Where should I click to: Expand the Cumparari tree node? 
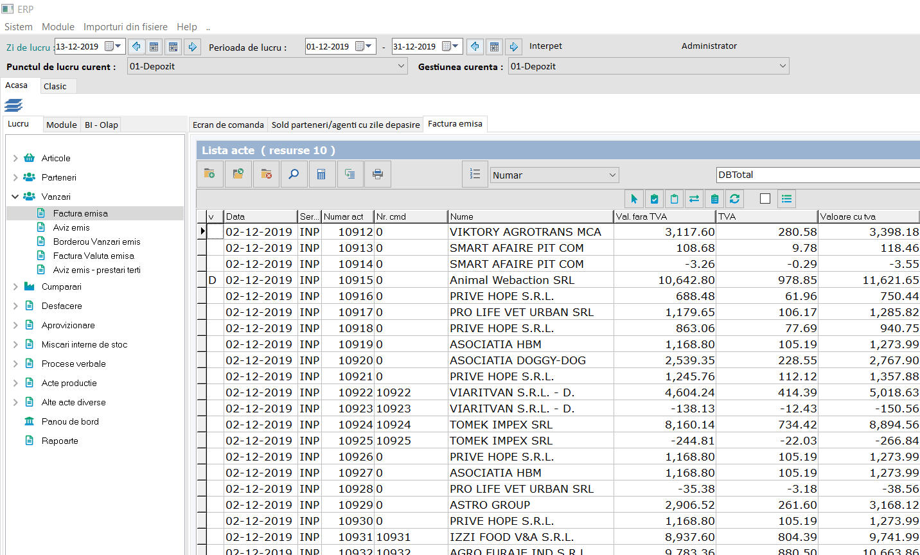coord(15,286)
